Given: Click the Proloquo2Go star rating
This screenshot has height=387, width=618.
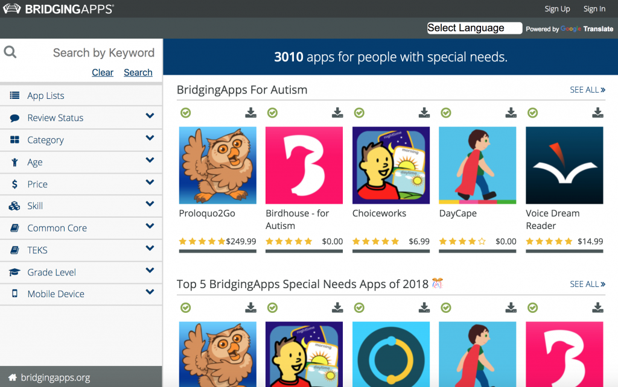Looking at the screenshot, I should tap(202, 241).
